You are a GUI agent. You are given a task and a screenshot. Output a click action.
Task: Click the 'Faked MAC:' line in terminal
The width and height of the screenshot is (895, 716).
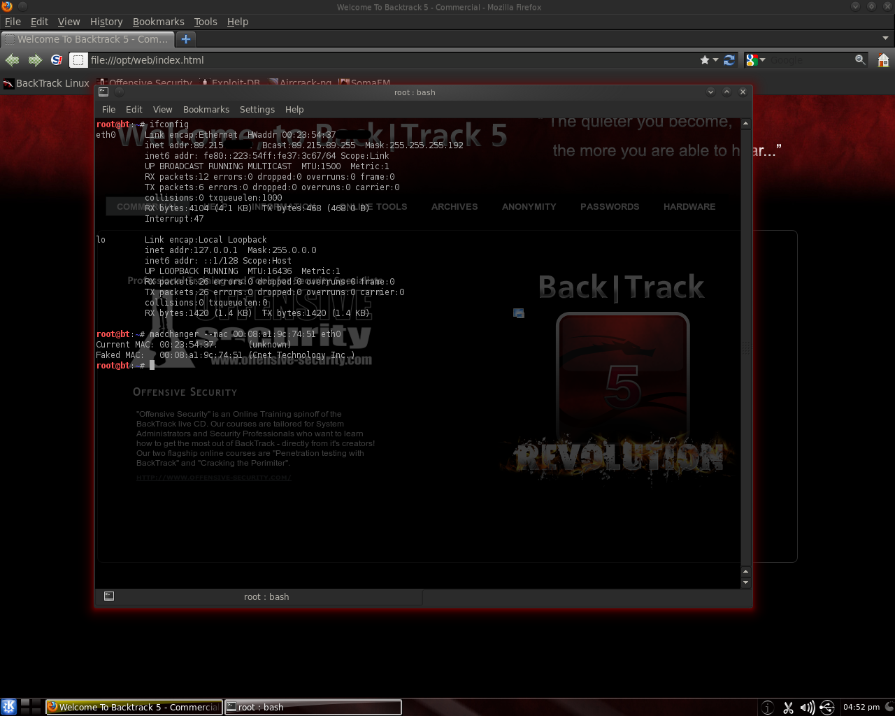click(225, 355)
